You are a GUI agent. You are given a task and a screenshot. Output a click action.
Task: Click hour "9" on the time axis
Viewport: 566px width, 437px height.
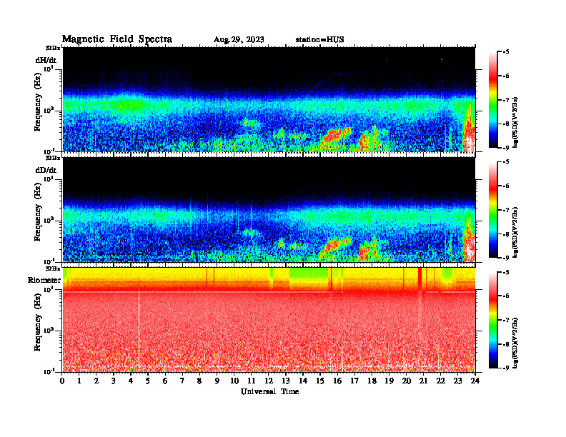point(217,381)
